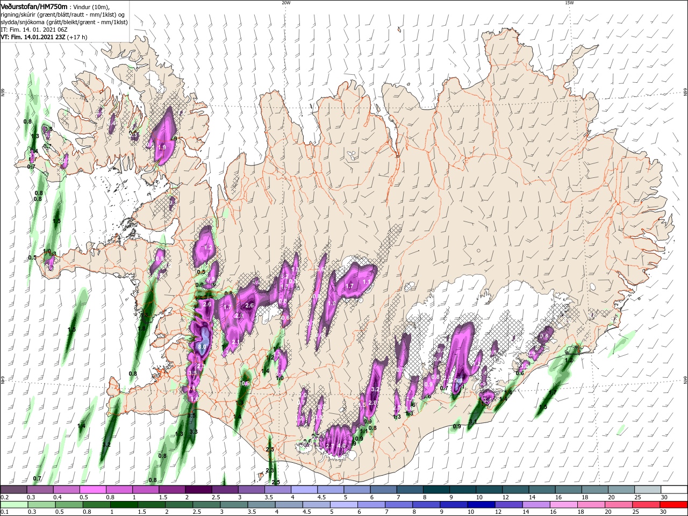Click the bright red bottom-row swatch labeled 30

[673, 505]
